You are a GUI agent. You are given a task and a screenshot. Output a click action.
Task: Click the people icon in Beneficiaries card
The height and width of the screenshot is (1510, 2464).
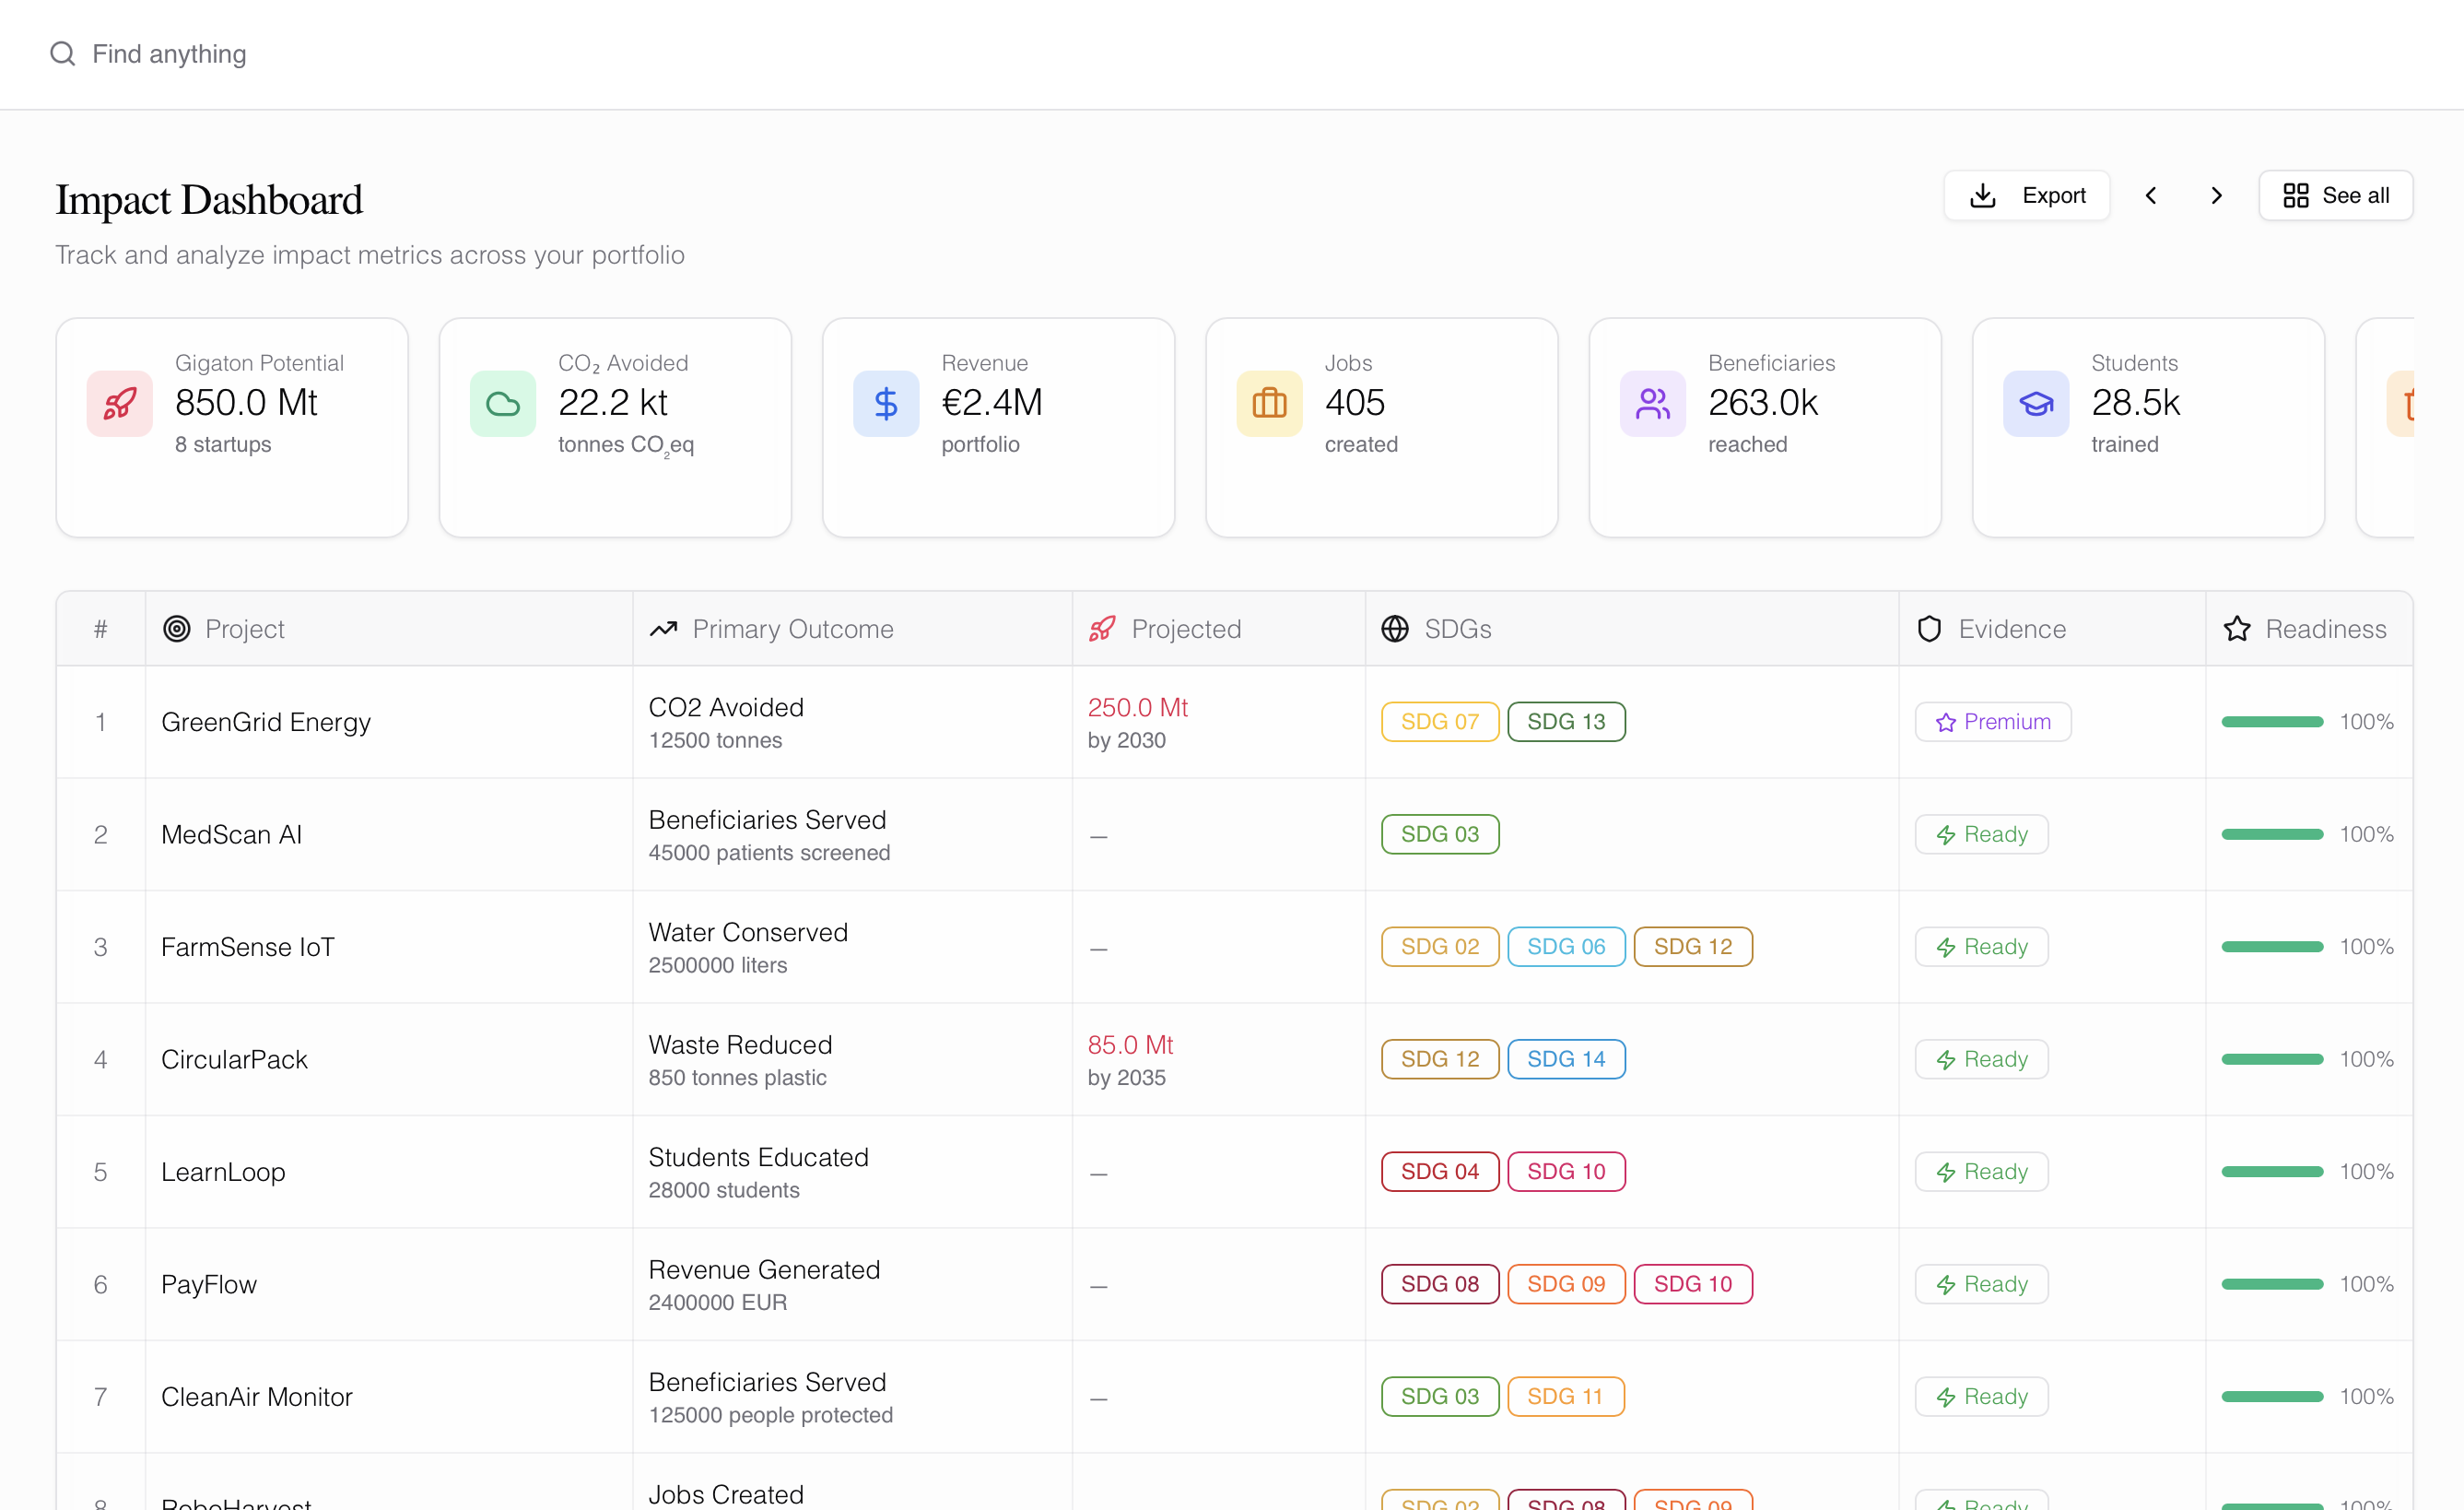[1653, 403]
